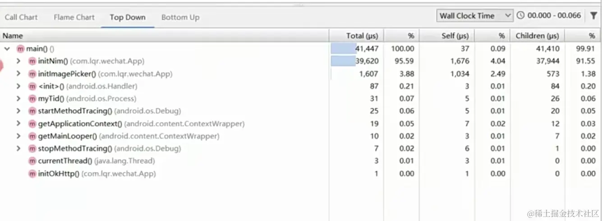The height and width of the screenshot is (221, 602).
Task: Select the main() row text
Action: (x=40, y=49)
